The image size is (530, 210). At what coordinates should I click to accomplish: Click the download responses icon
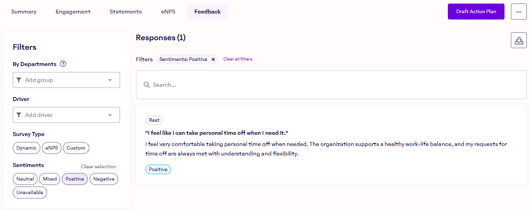coord(519,41)
